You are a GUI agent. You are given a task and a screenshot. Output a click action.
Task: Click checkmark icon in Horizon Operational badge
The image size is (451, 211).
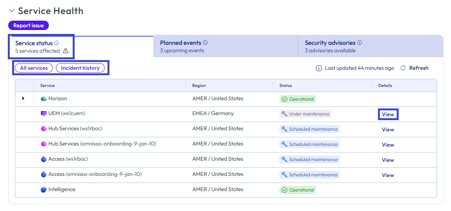click(x=285, y=99)
